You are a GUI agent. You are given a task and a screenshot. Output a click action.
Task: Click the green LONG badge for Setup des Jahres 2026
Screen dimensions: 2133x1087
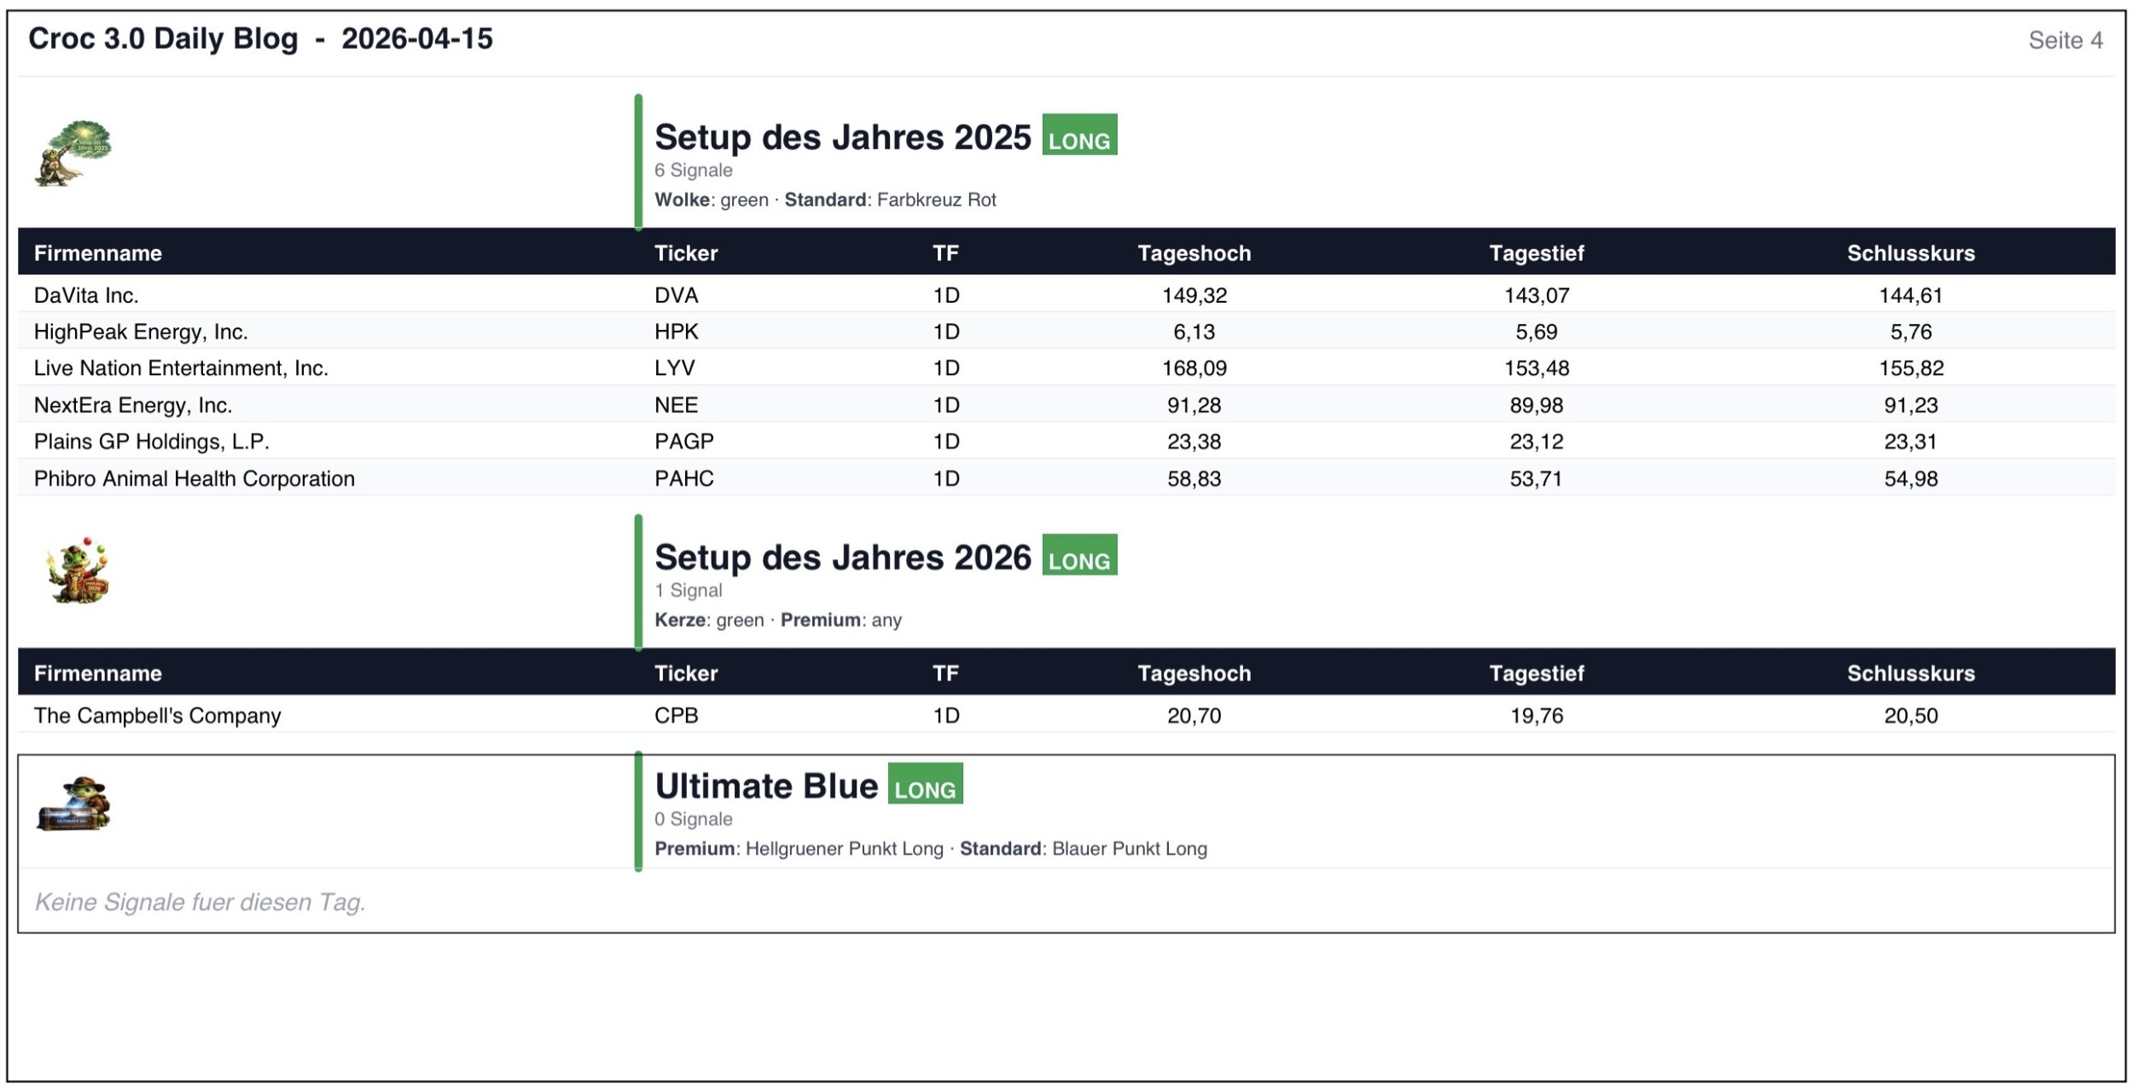tap(1078, 556)
